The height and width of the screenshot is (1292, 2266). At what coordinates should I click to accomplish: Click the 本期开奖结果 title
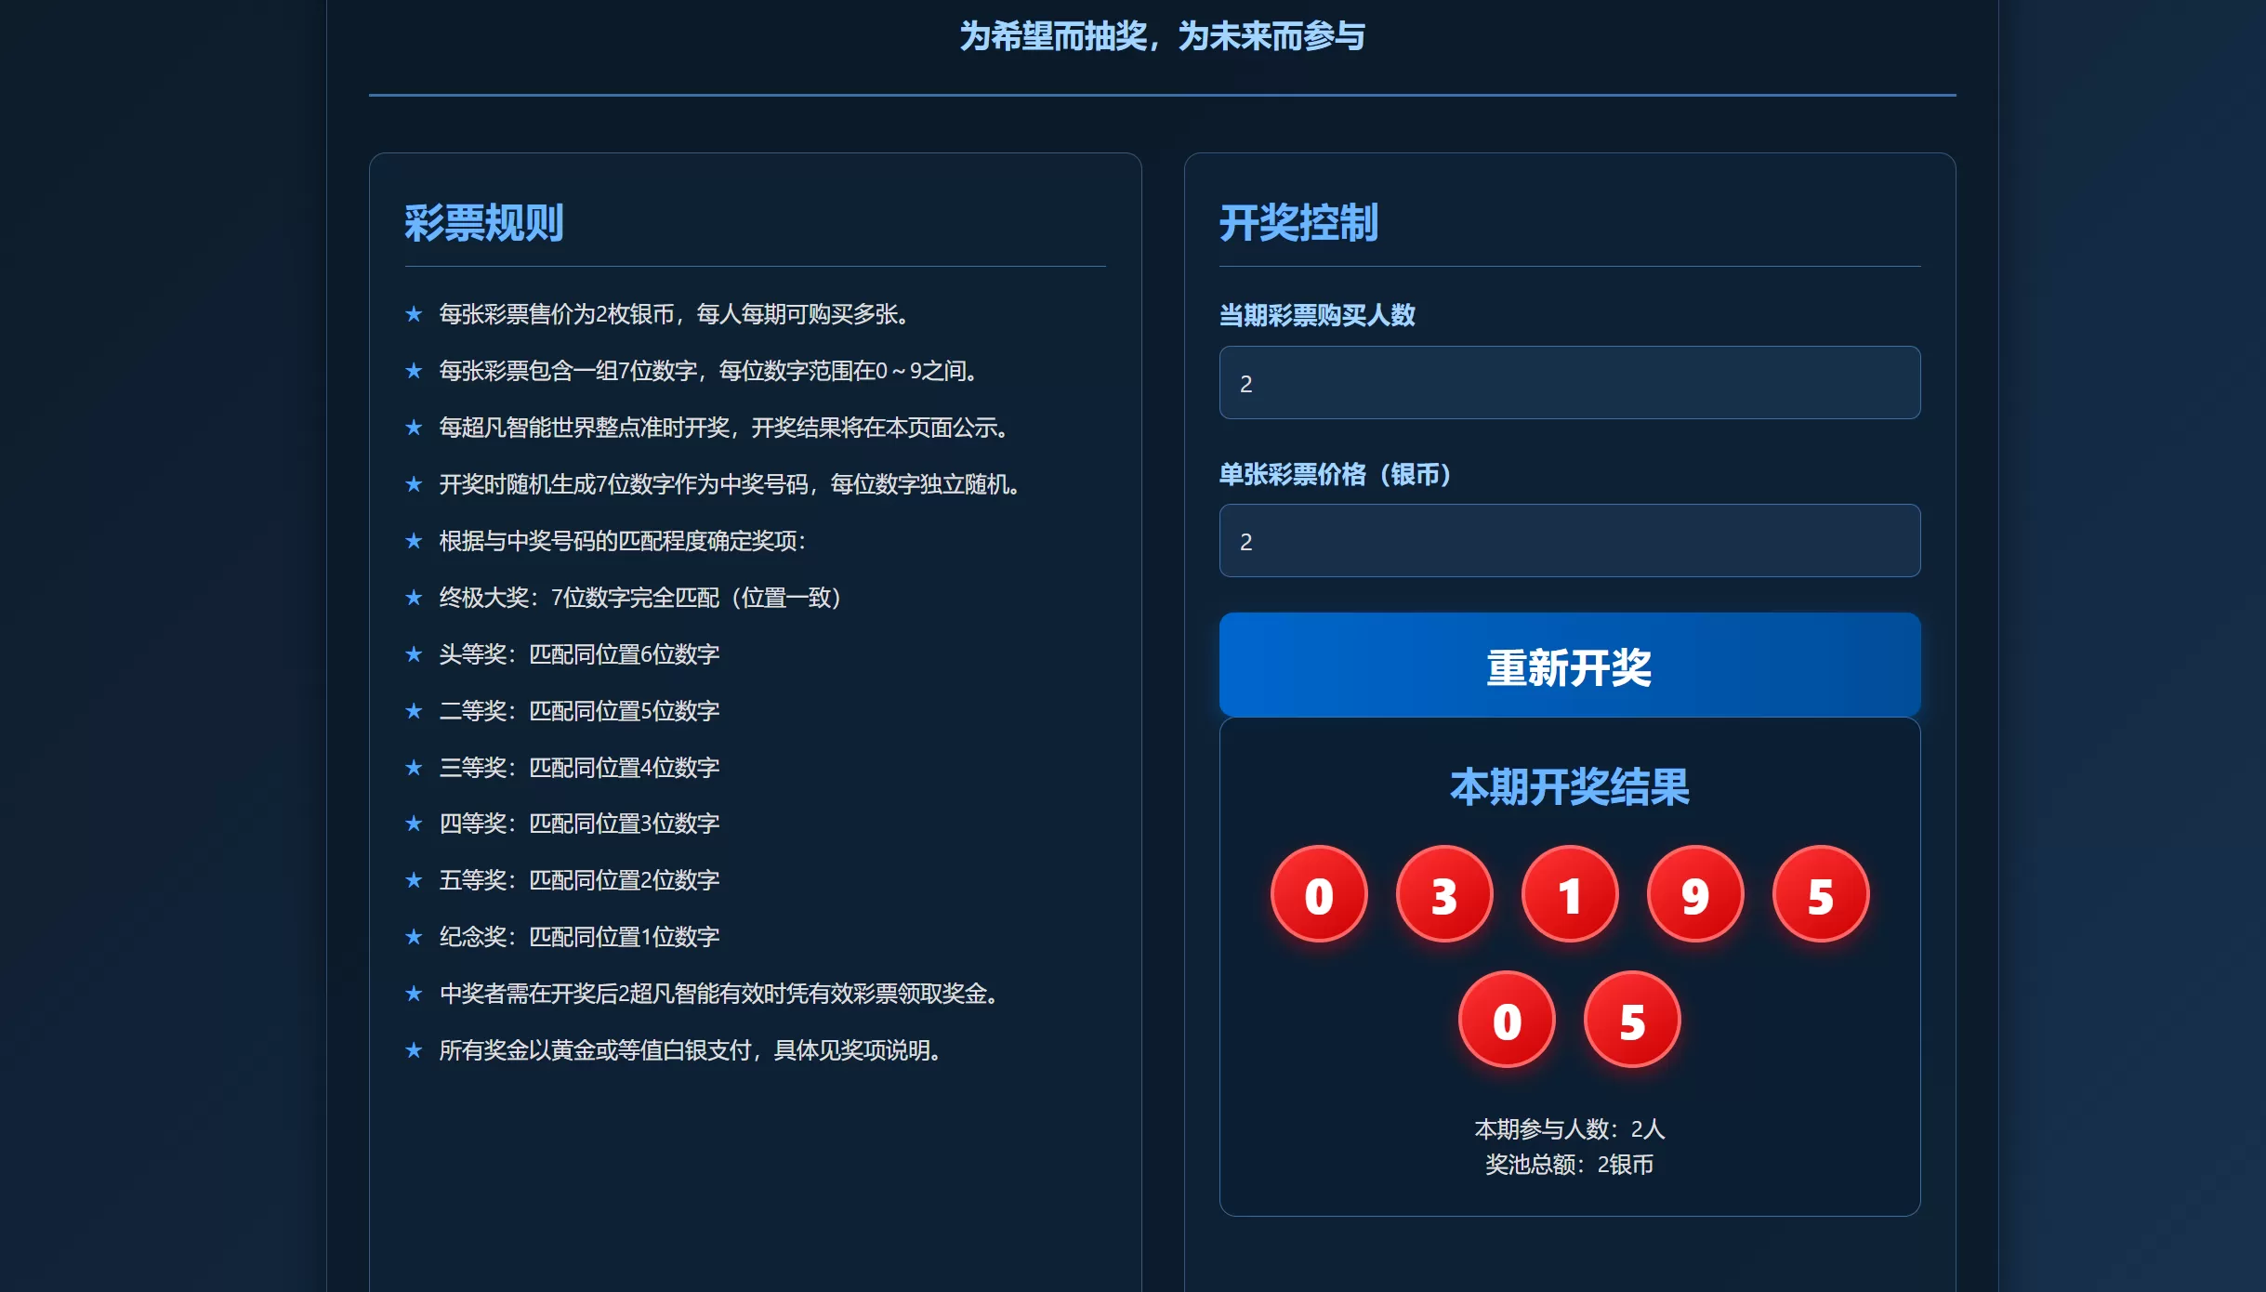(x=1569, y=787)
